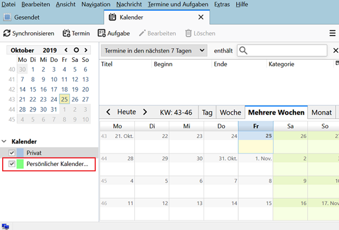This screenshot has height=230, width=339.
Task: Click the Heute button
Action: [127, 112]
